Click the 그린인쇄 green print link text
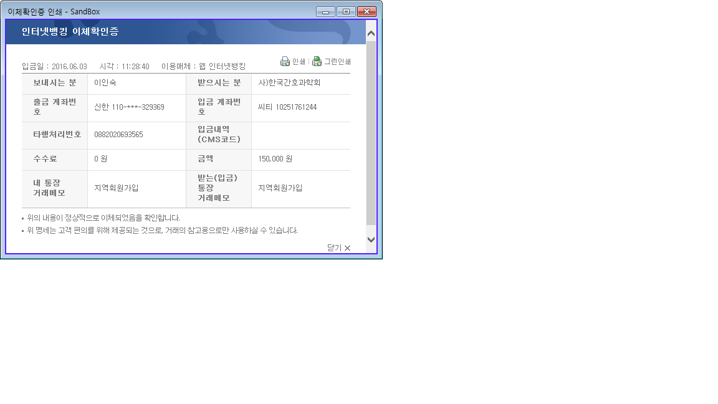Image resolution: width=718 pixels, height=404 pixels. [337, 61]
